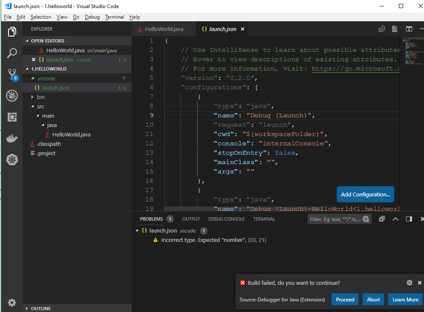Open the Docker view in activity bar
Screen dimensions: 424x312
click(x=12, y=138)
